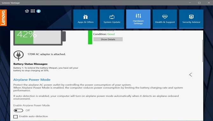Open the Health & Support tile
The image size is (213, 121).
coord(165,19)
